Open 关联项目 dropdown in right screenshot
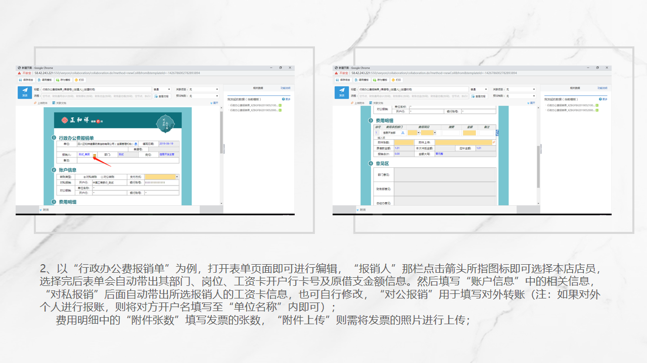The height and width of the screenshot is (363, 647). [x=521, y=89]
